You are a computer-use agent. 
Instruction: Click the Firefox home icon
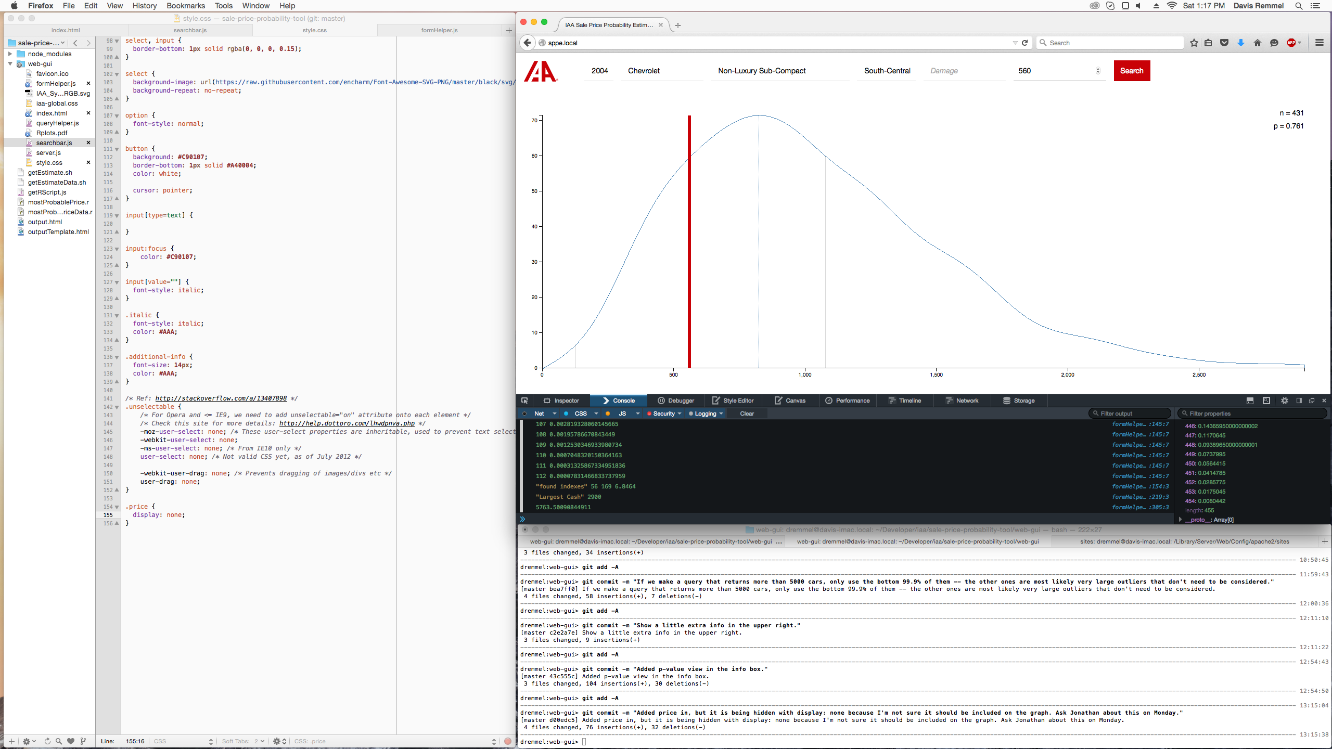click(1258, 43)
